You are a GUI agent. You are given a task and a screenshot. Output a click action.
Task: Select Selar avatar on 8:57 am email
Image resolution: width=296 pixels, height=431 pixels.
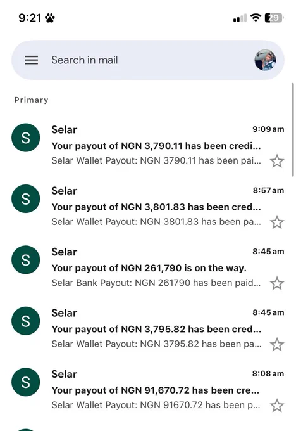pos(25,198)
